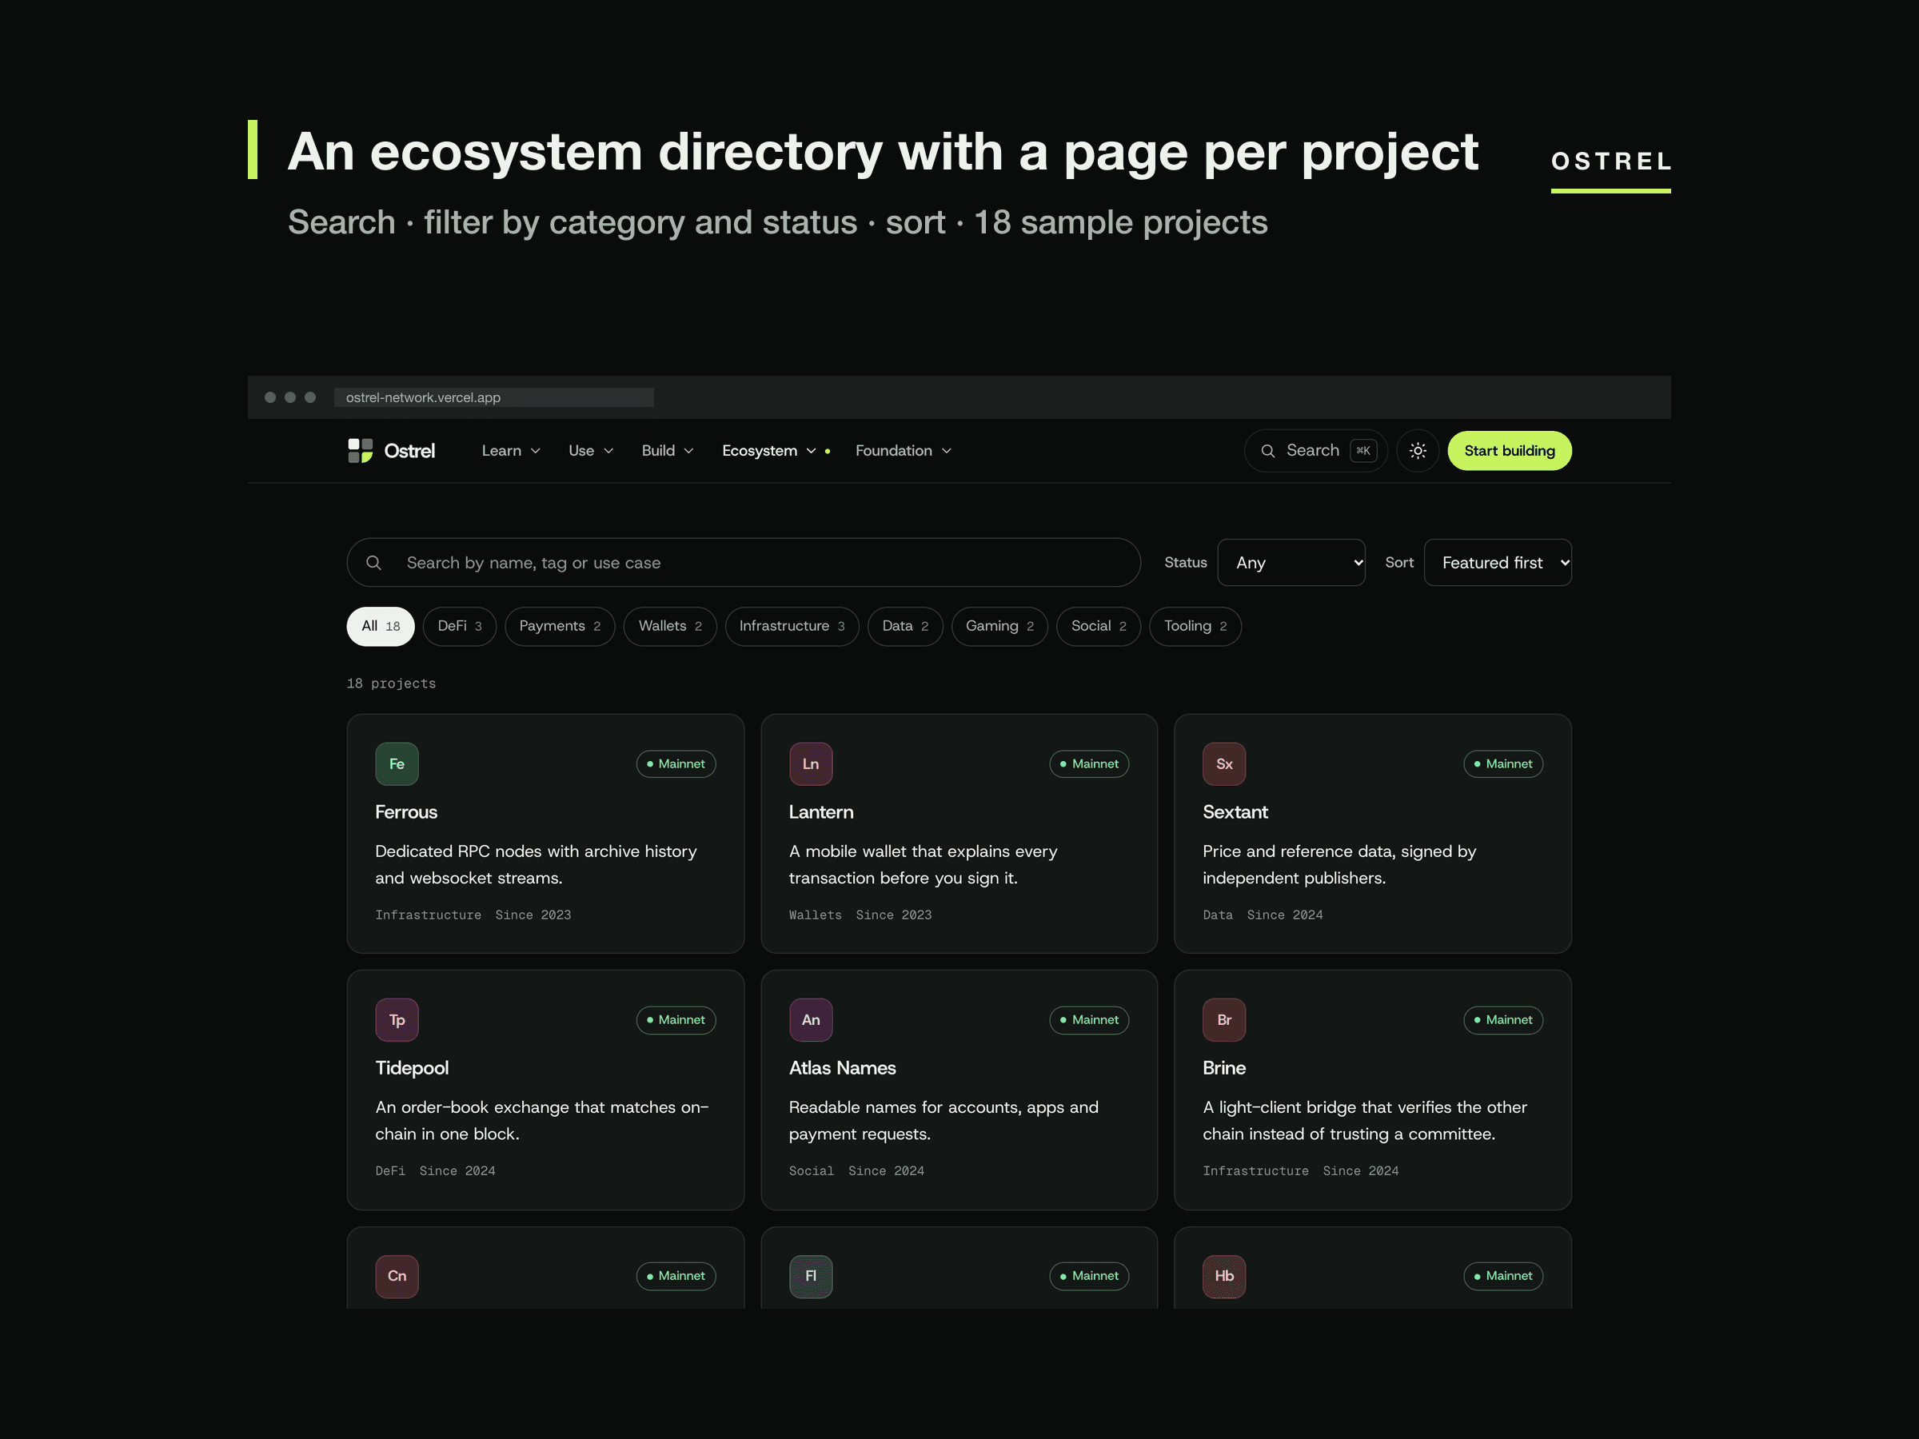Image resolution: width=1919 pixels, height=1439 pixels.
Task: Open the Atlas Names project title
Action: (x=841, y=1068)
